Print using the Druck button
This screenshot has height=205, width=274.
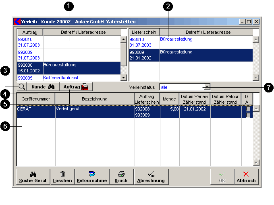click(120, 177)
